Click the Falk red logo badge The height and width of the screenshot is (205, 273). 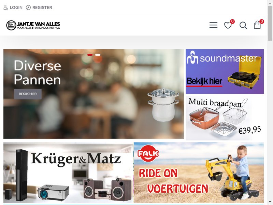tap(148, 153)
